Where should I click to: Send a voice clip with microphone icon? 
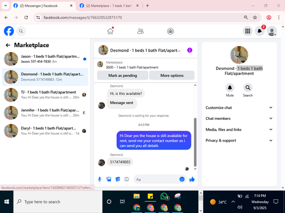(100, 179)
